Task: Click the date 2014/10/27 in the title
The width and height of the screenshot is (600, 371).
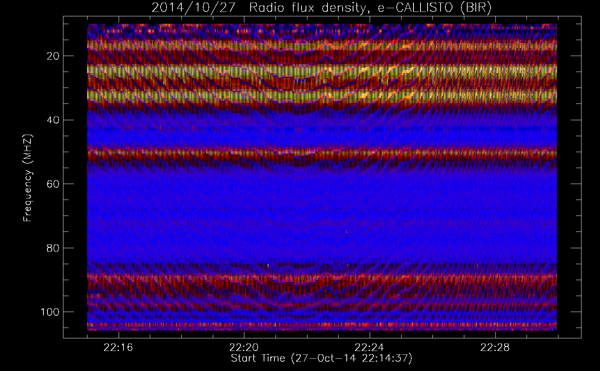Action: (193, 8)
